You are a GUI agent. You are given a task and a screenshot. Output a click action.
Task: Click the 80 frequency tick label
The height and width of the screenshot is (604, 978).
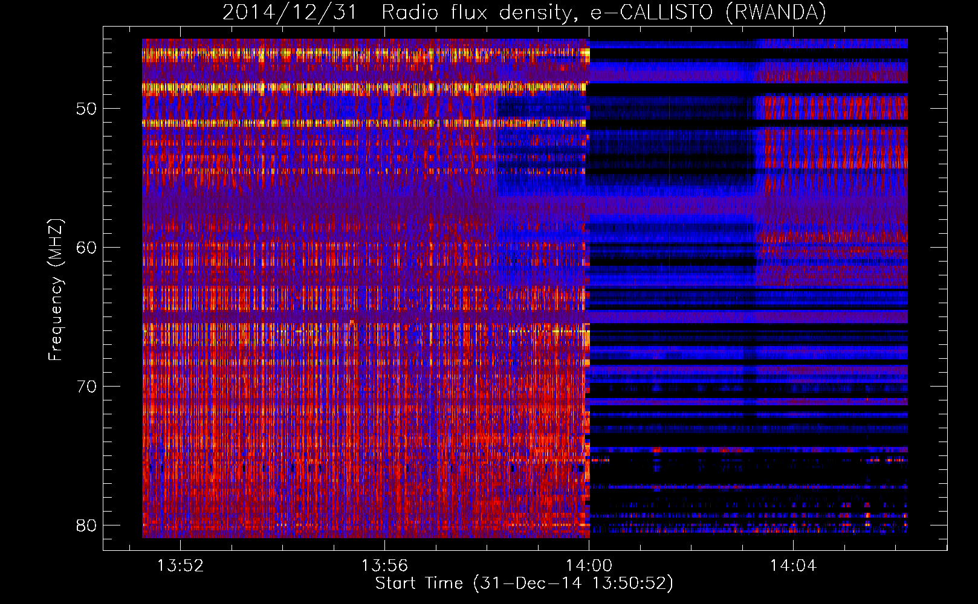[x=86, y=525]
